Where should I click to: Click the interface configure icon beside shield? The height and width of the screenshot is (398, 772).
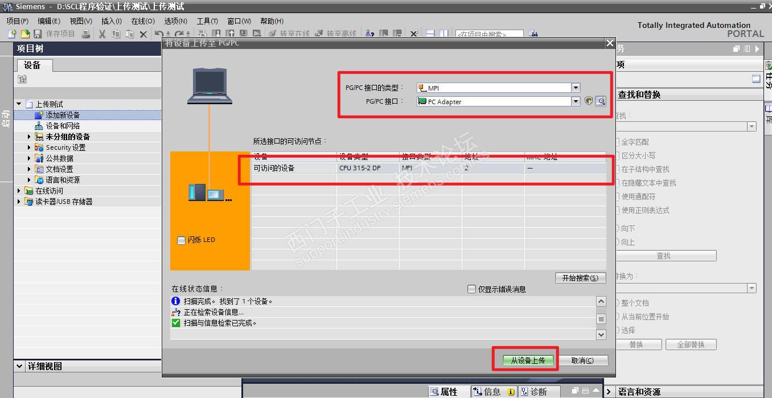(600, 101)
